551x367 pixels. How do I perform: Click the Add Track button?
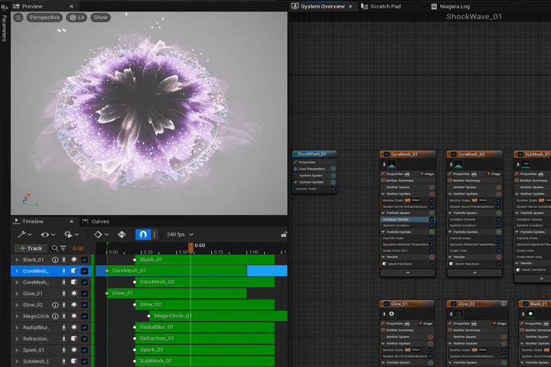coord(31,248)
